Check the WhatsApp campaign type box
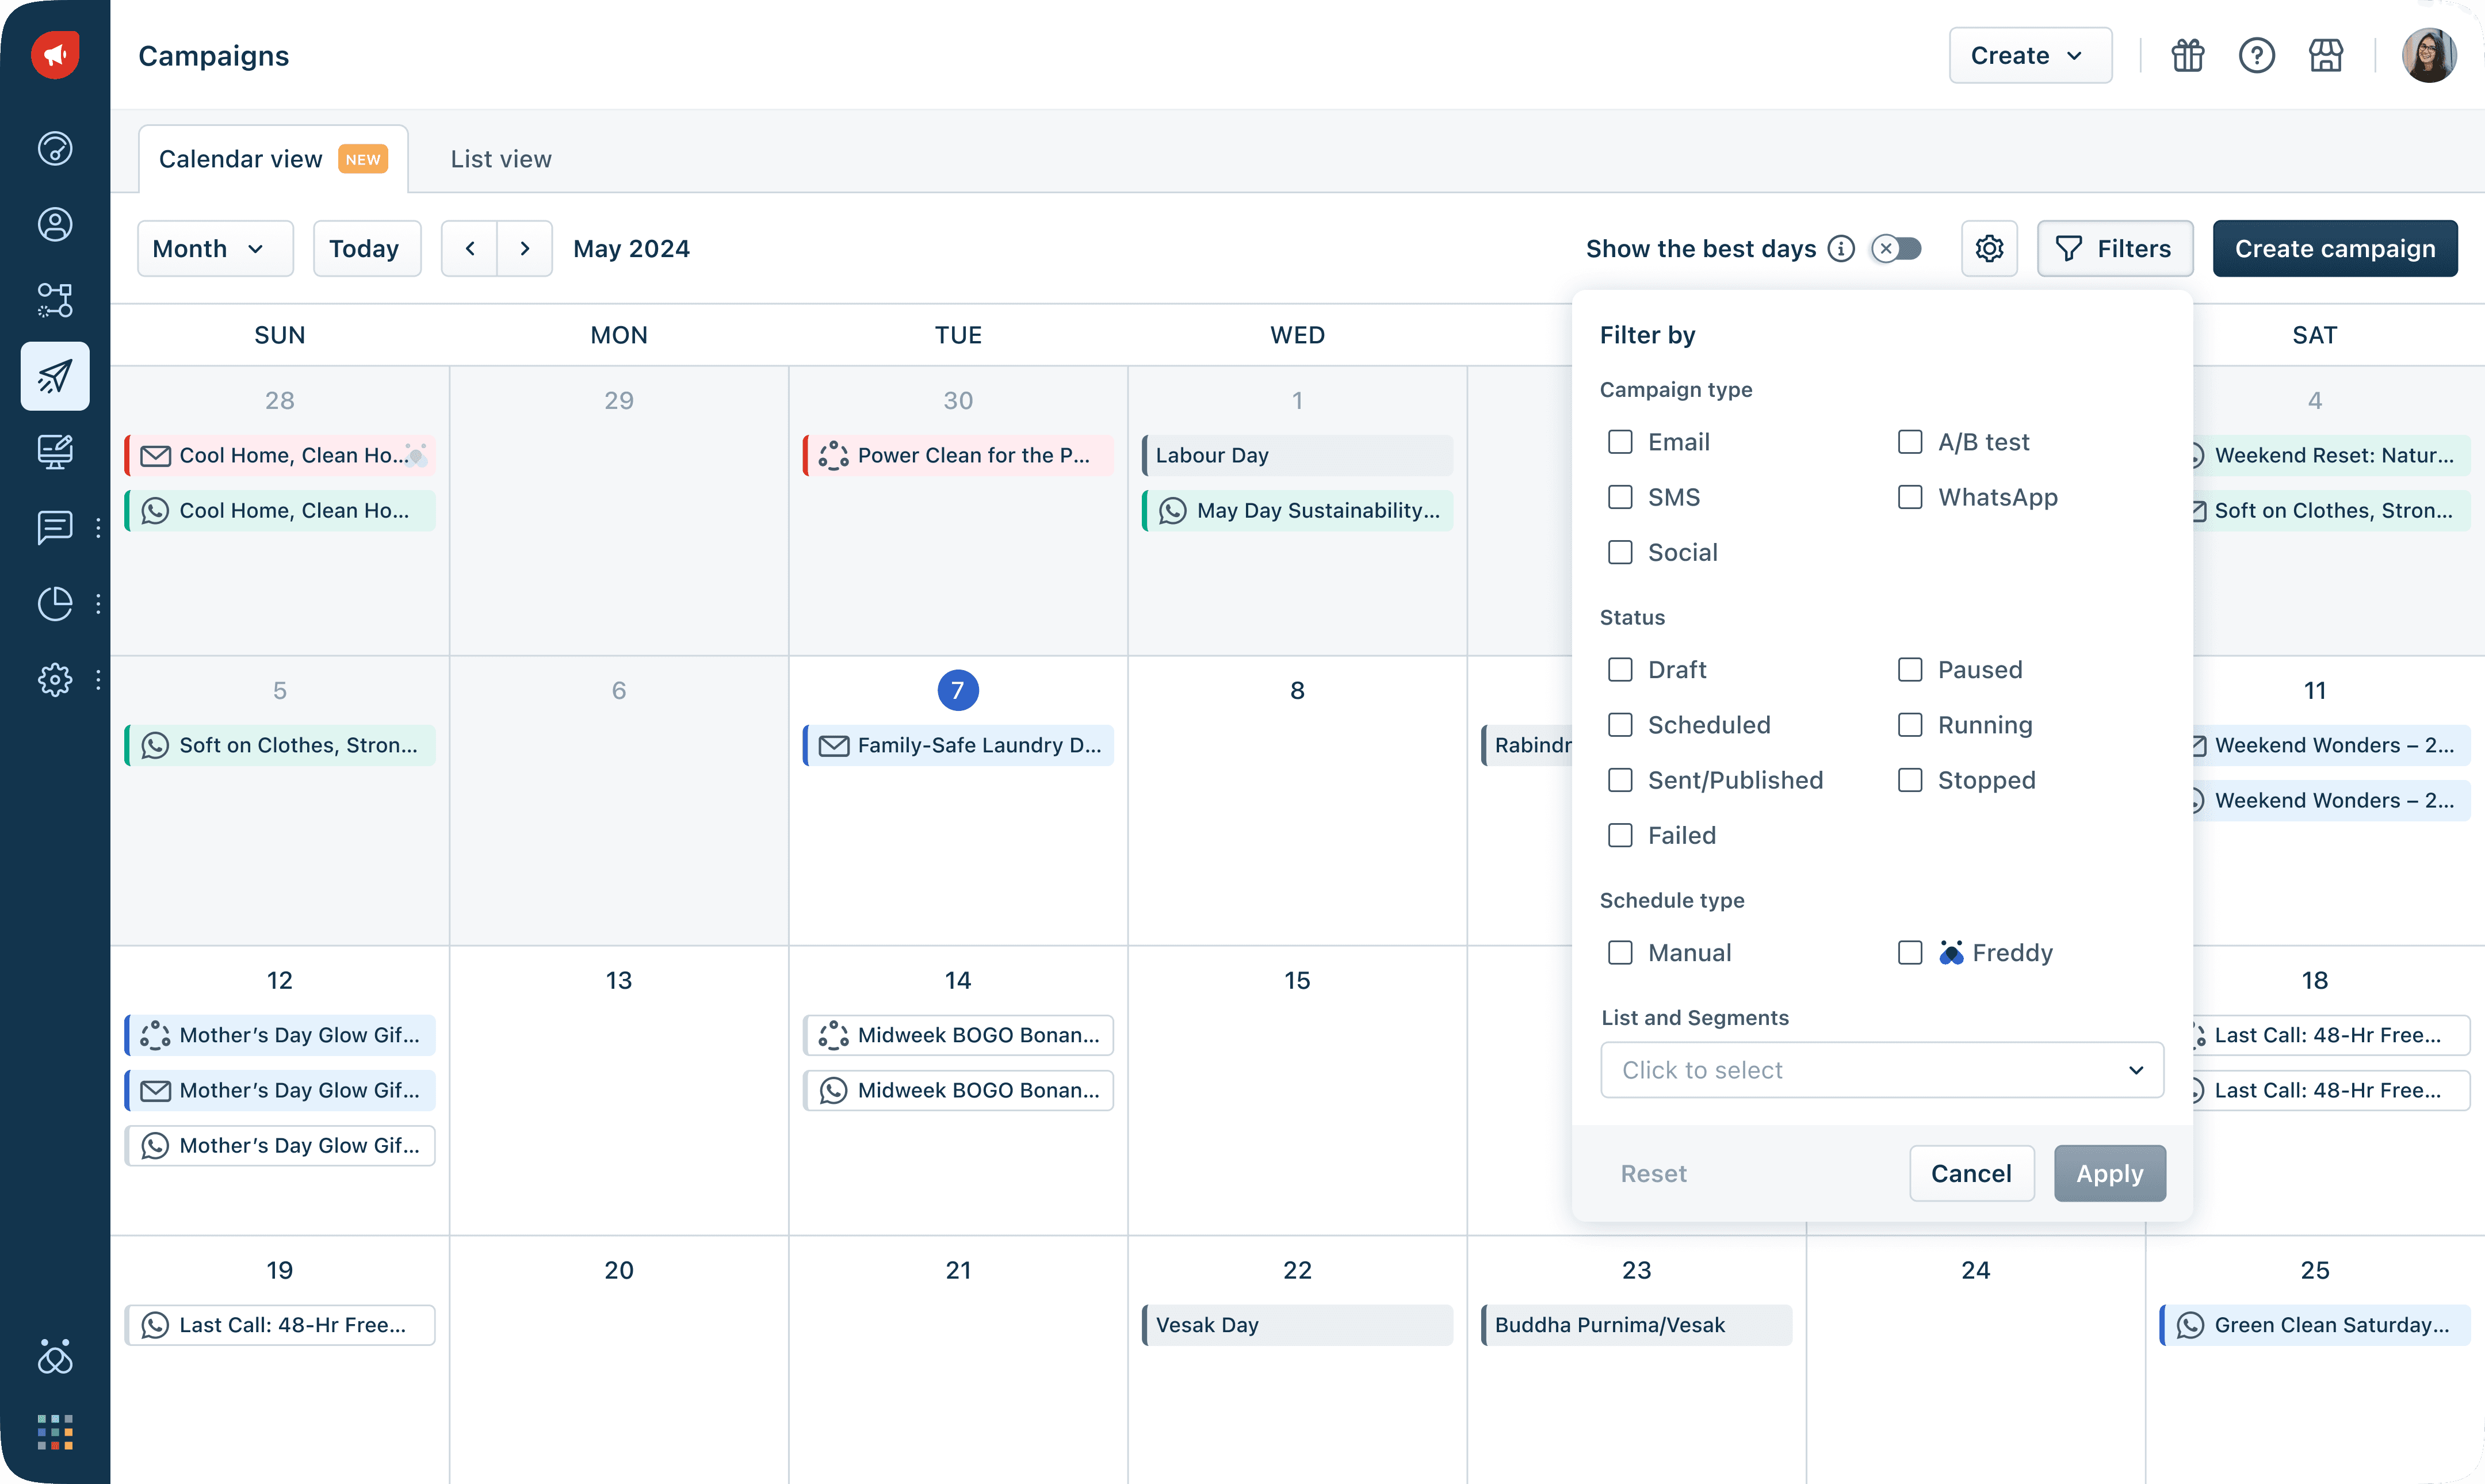Image resolution: width=2485 pixels, height=1484 pixels. tap(1910, 497)
